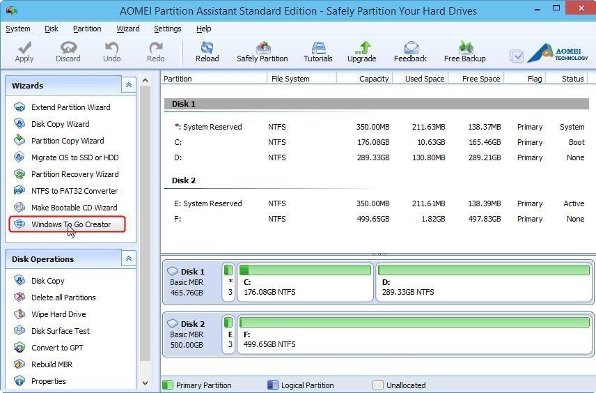The width and height of the screenshot is (596, 393).
Task: Launch Windows To Go Creator
Action: click(67, 224)
